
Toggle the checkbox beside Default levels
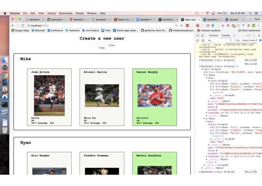(260, 40)
